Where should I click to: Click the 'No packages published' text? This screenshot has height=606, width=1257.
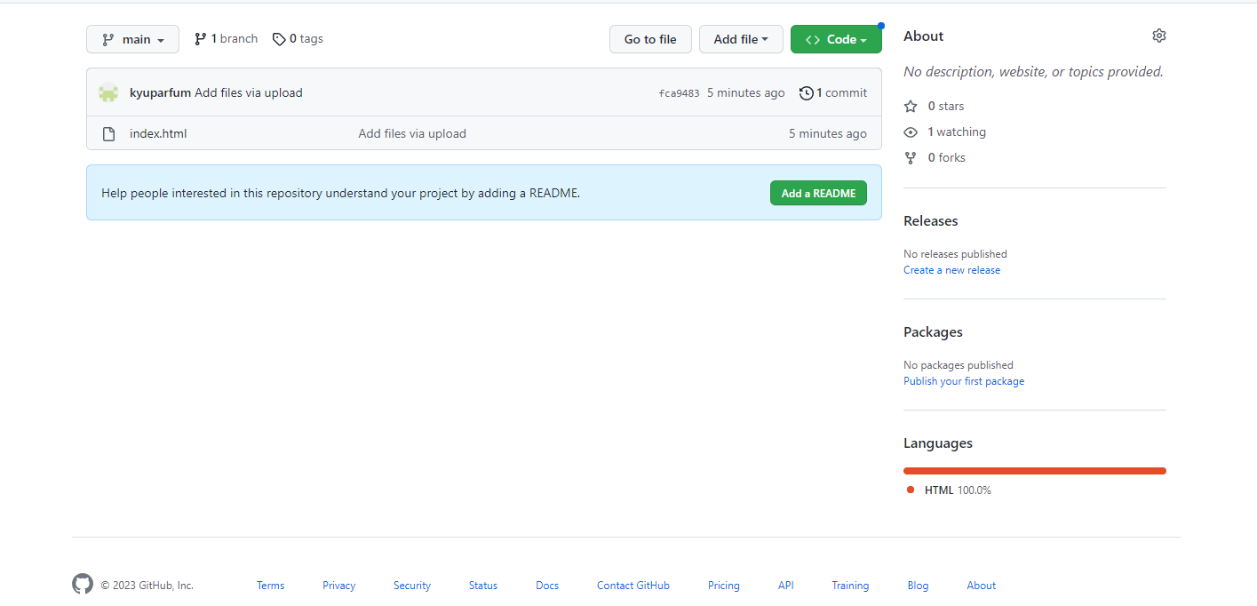click(959, 365)
